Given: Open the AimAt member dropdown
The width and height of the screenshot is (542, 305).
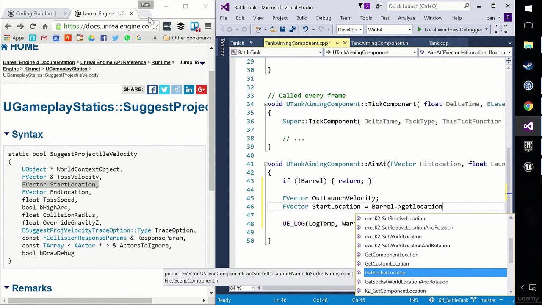Looking at the screenshot, I should (465, 52).
